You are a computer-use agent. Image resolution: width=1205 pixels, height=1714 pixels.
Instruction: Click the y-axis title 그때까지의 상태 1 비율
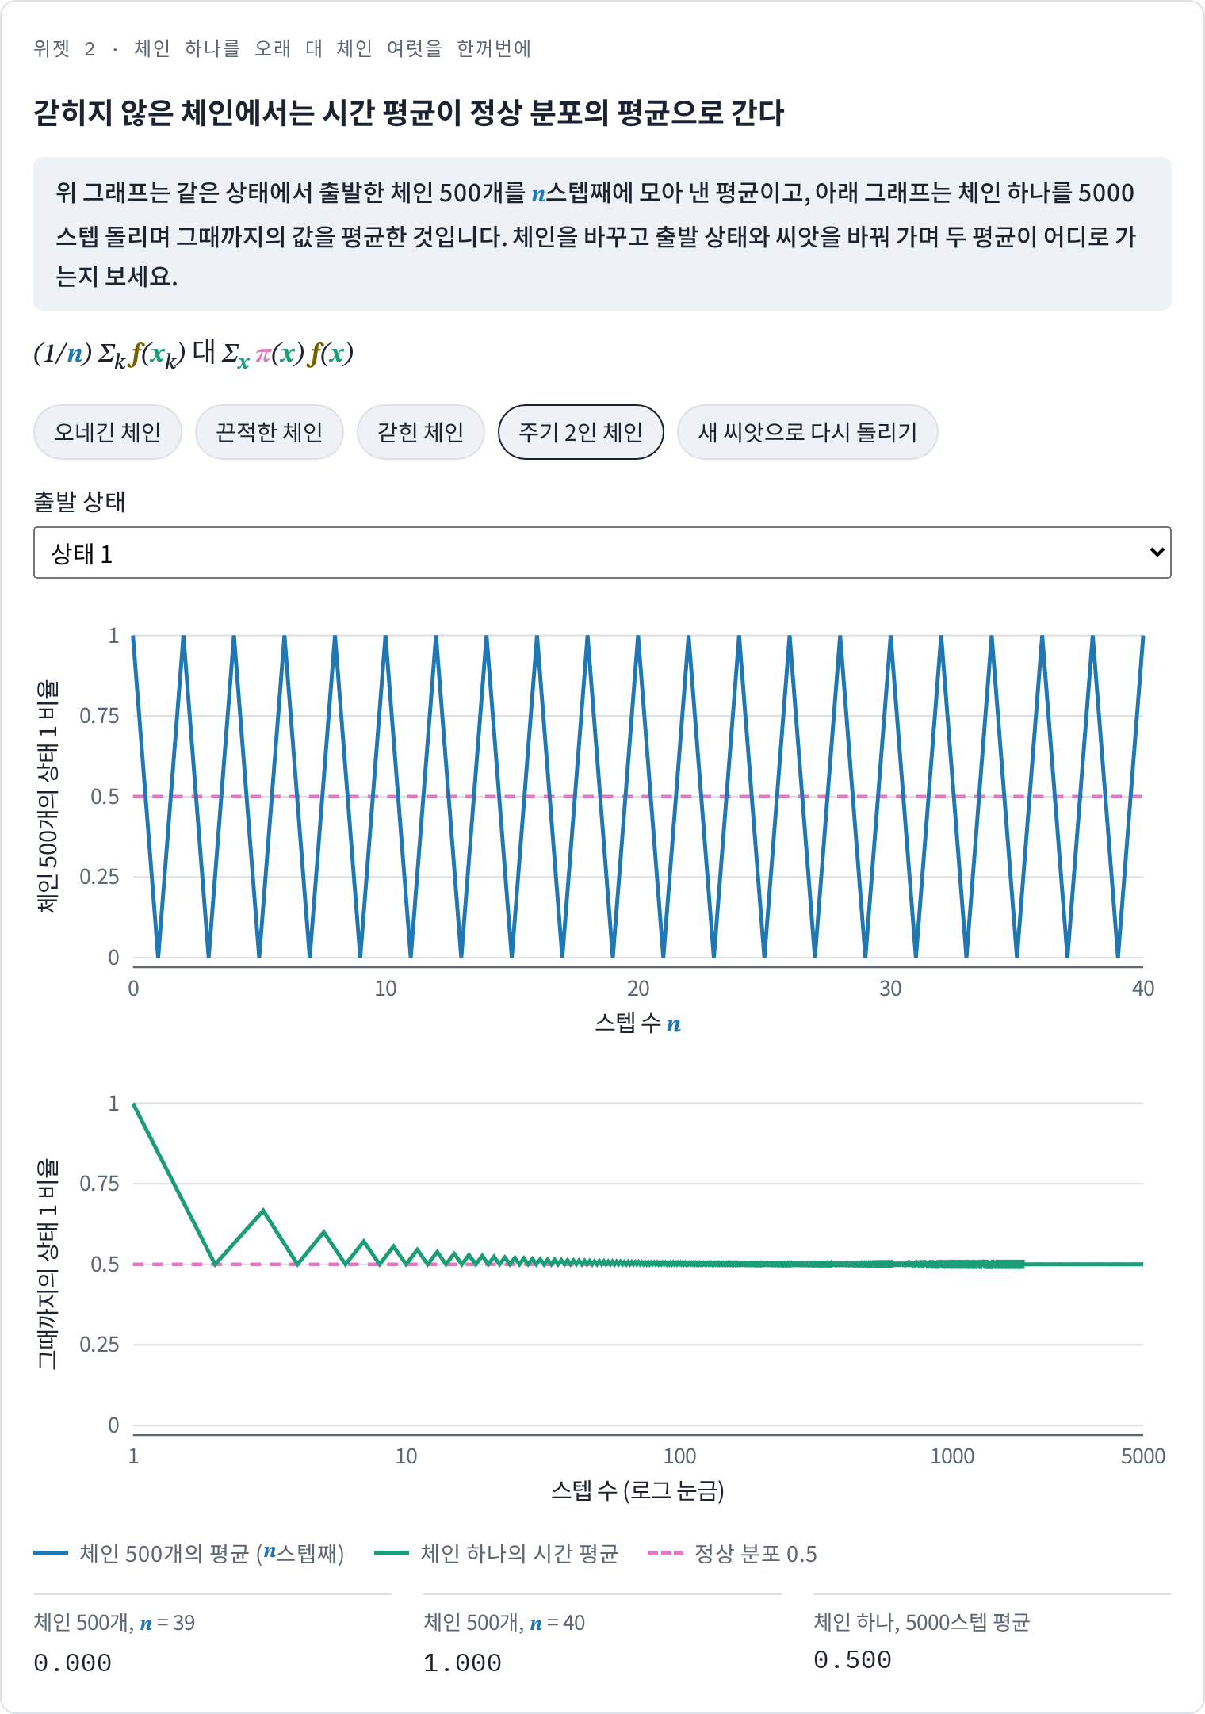[48, 1264]
